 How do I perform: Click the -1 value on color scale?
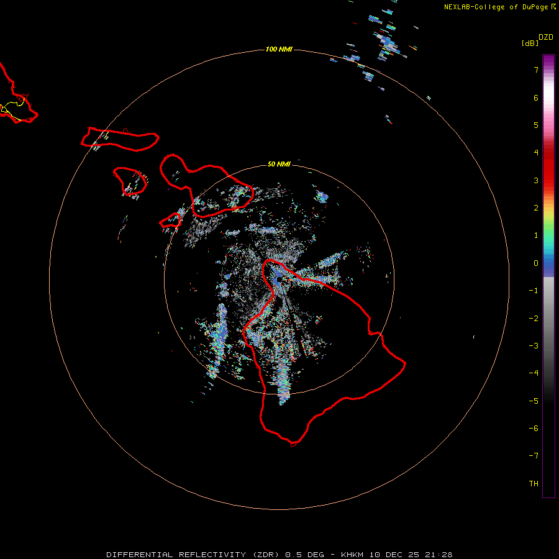tap(534, 291)
